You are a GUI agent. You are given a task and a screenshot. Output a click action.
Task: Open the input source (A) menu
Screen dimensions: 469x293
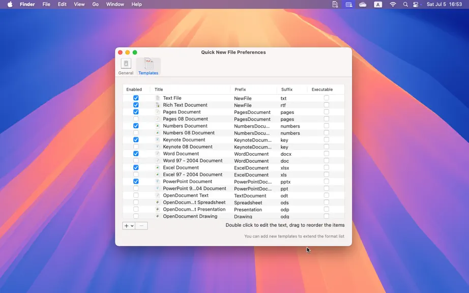(378, 4)
